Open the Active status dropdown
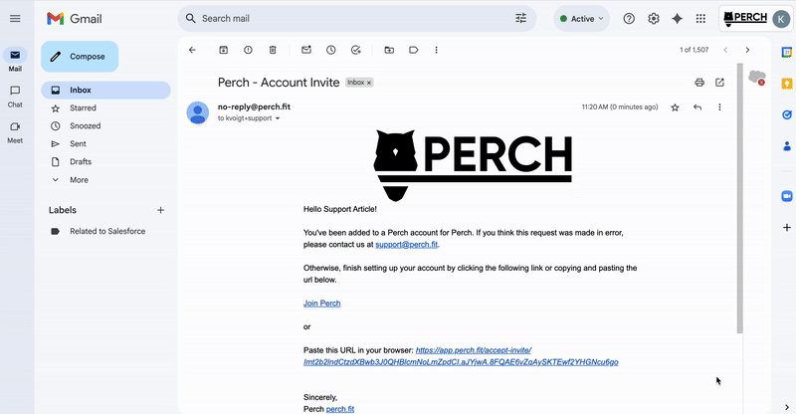This screenshot has height=414, width=796. 581,19
